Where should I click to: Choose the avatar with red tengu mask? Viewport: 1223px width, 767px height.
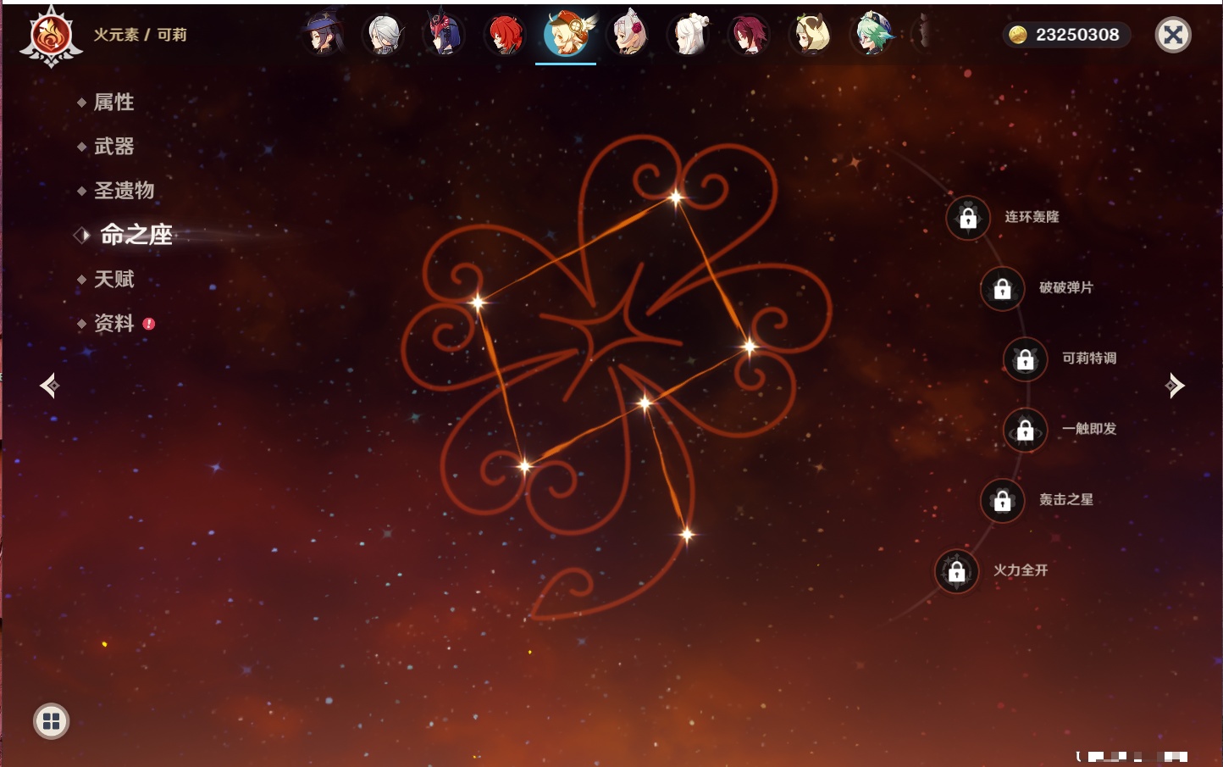tap(444, 35)
